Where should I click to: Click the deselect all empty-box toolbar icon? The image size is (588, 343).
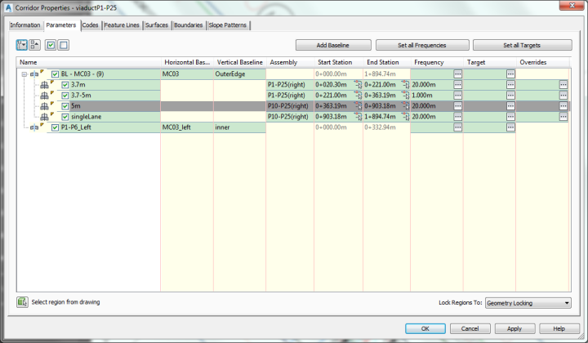(x=64, y=45)
